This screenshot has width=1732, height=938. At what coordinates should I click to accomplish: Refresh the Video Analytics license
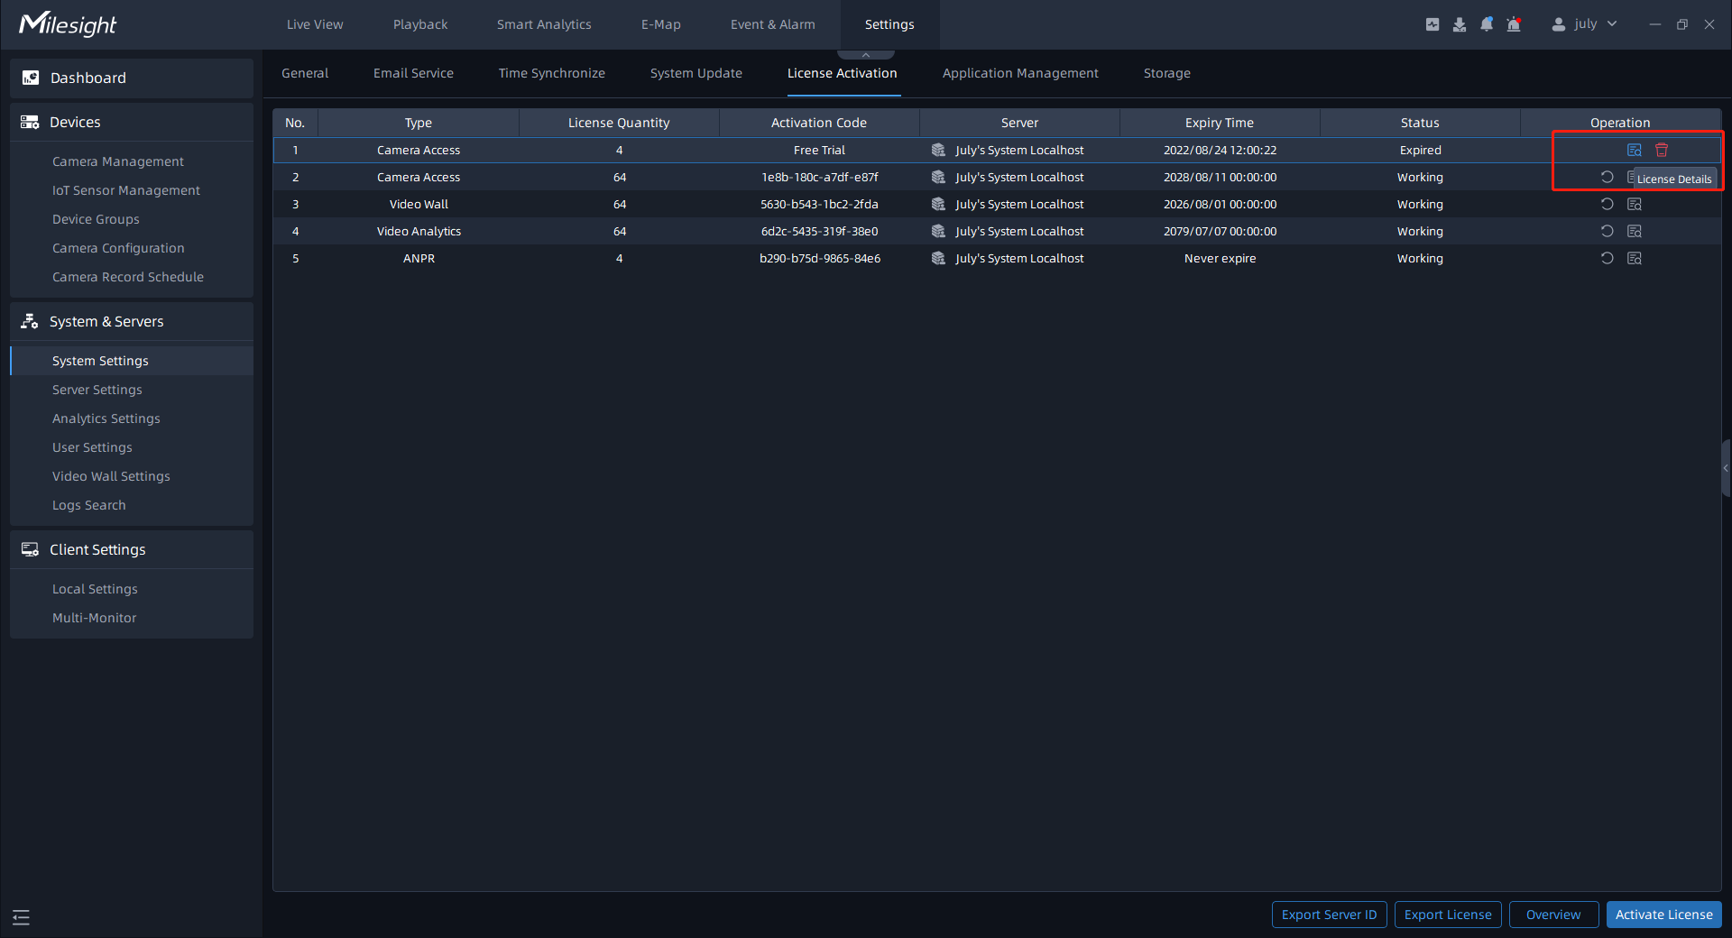[1607, 232]
